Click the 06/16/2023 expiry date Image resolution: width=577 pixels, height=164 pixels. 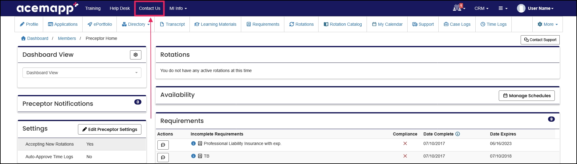[x=501, y=143]
